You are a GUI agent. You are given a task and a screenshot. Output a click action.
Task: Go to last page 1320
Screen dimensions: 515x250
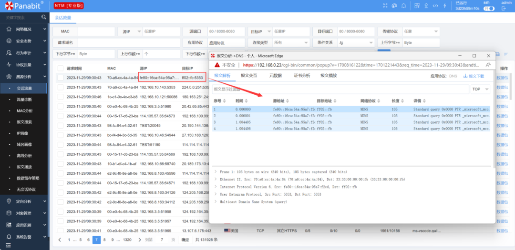click(127, 240)
